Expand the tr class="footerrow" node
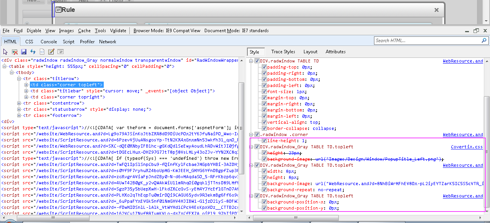 [20, 115]
